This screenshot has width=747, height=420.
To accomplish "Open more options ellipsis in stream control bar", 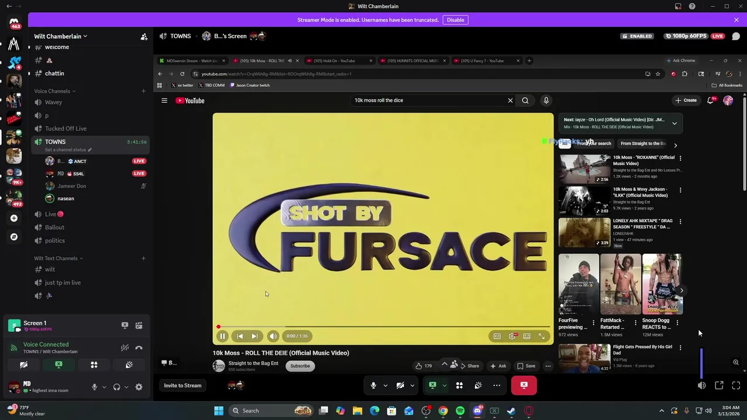I will coord(497,386).
